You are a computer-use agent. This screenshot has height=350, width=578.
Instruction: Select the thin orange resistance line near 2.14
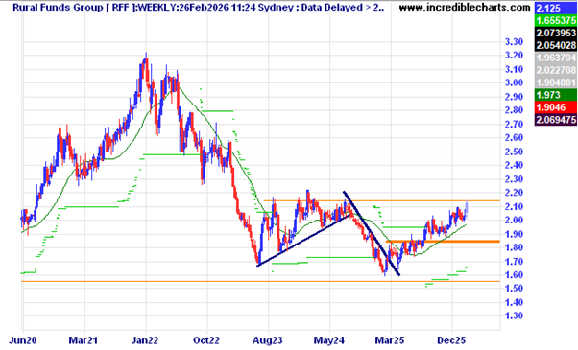point(381,200)
